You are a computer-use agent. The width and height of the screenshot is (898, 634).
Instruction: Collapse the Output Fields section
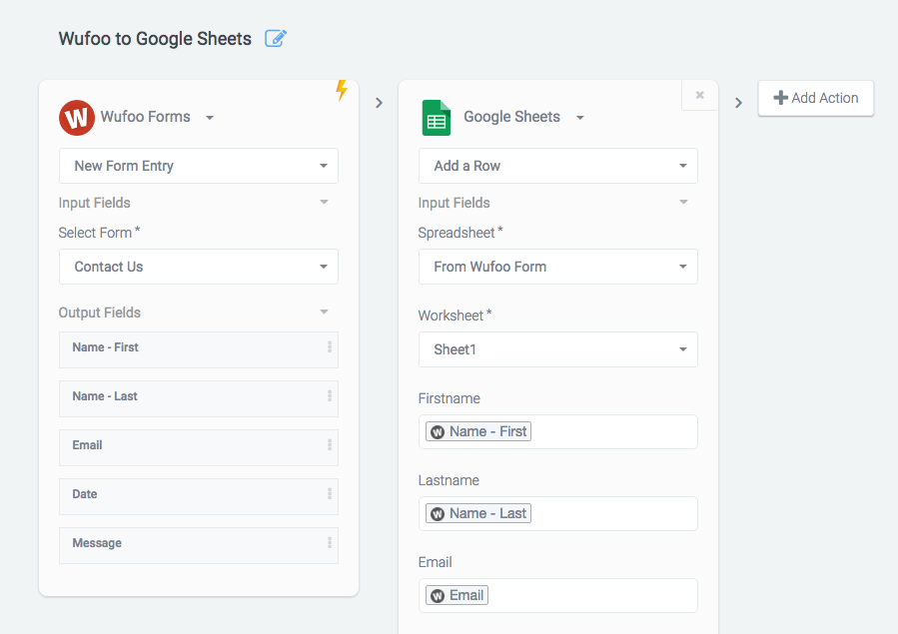click(x=324, y=312)
